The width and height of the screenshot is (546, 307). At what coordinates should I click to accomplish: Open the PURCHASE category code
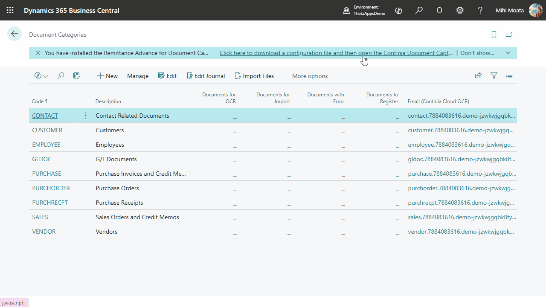46,174
